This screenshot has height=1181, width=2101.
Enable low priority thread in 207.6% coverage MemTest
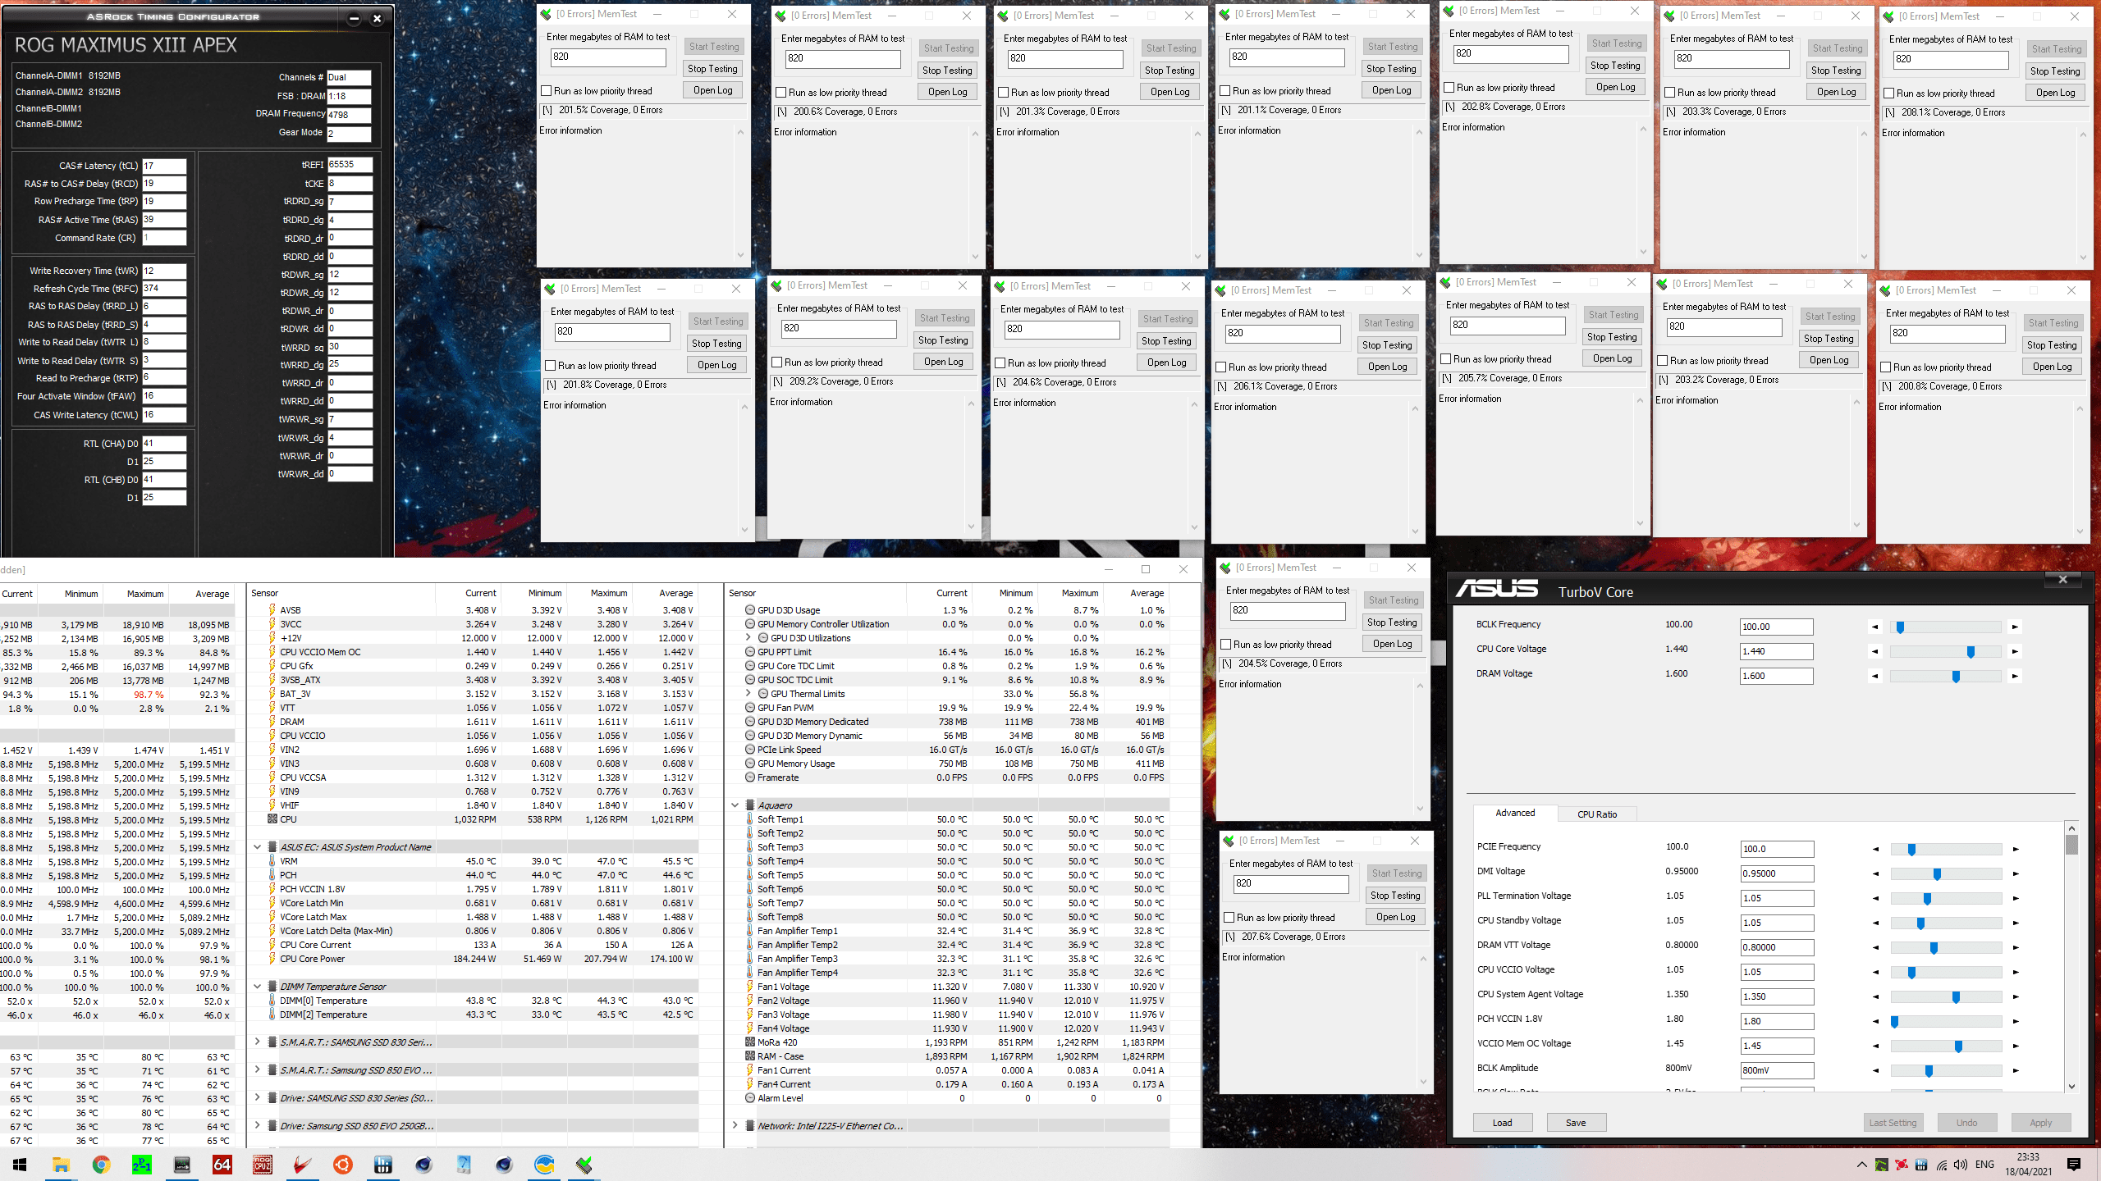click(1229, 918)
